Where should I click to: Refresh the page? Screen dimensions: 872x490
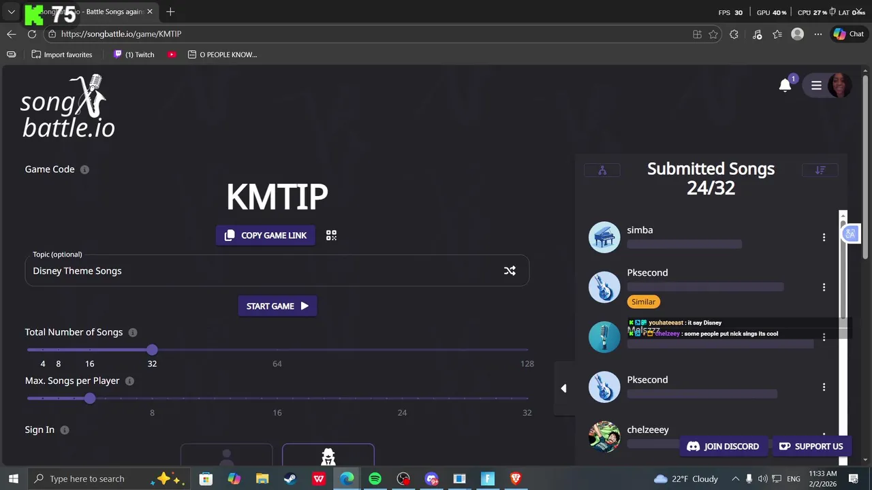[x=31, y=34]
